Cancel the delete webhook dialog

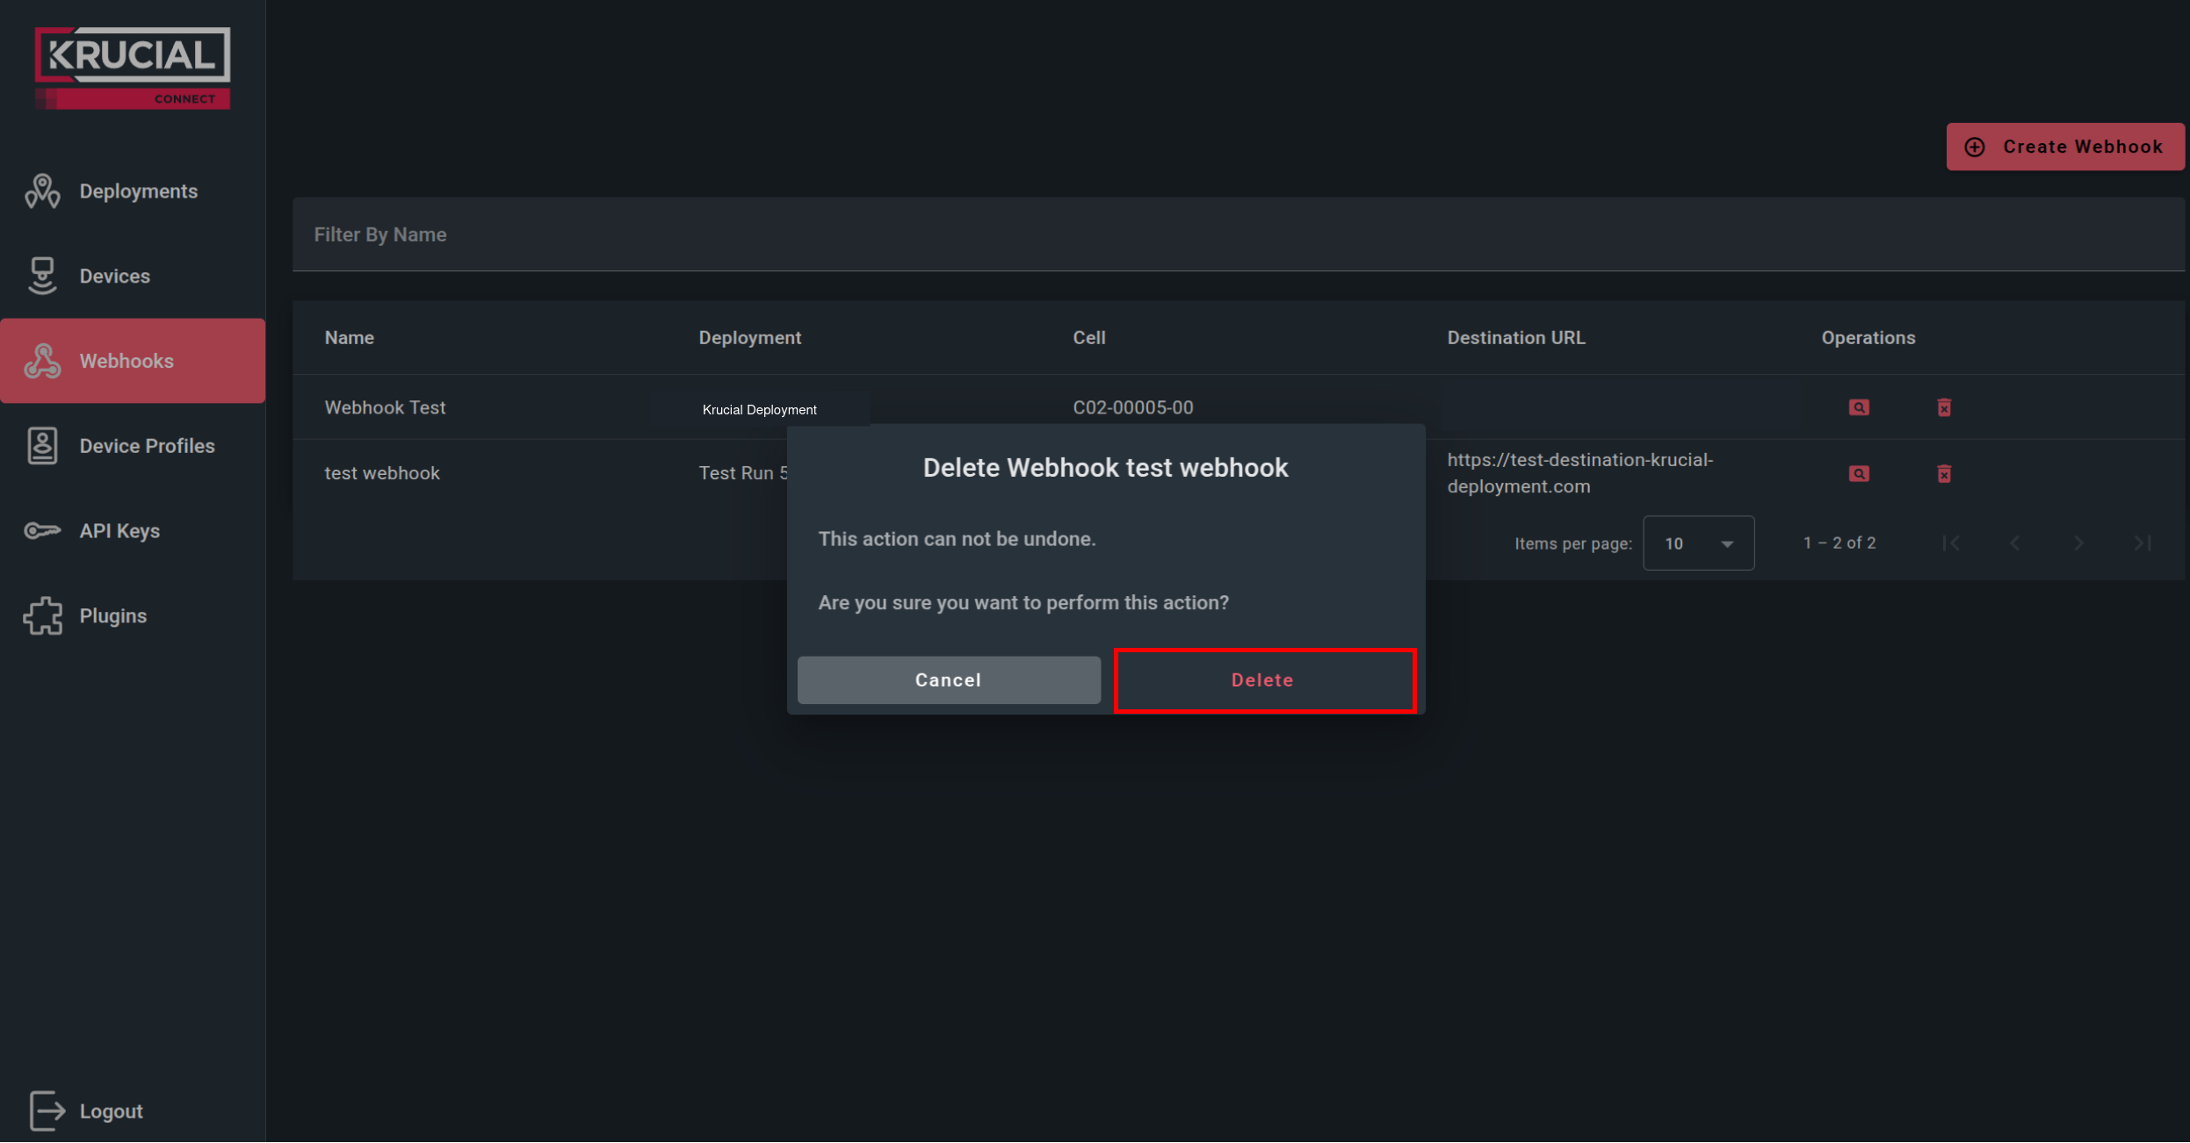[948, 679]
